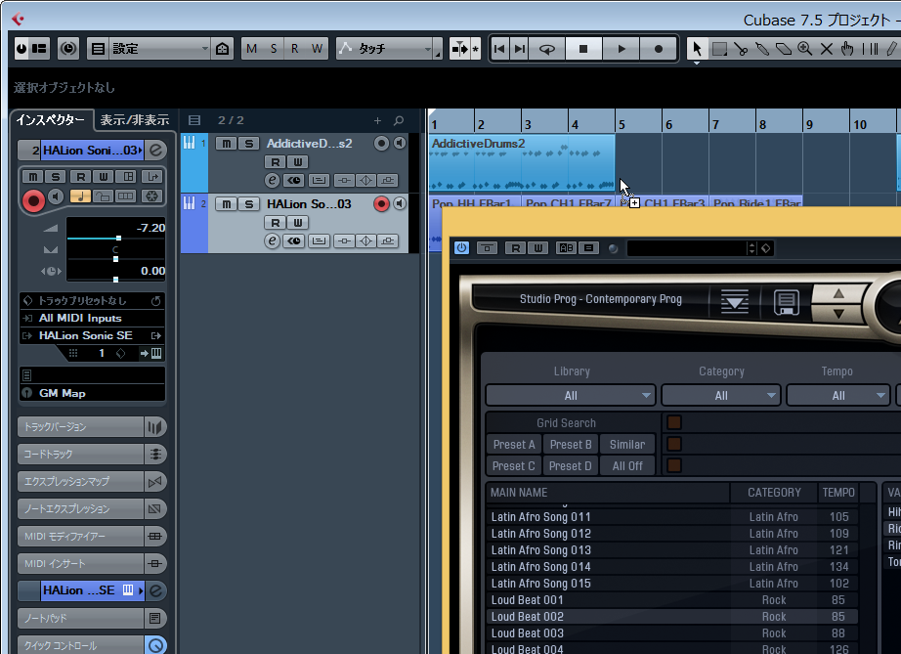Click the All Off button
Screen dimensions: 901x654
627,466
